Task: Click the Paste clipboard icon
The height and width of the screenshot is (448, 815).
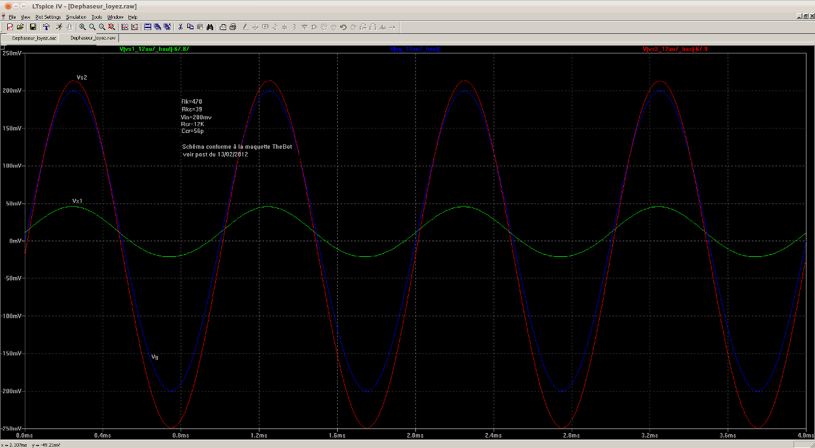Action: (200, 27)
